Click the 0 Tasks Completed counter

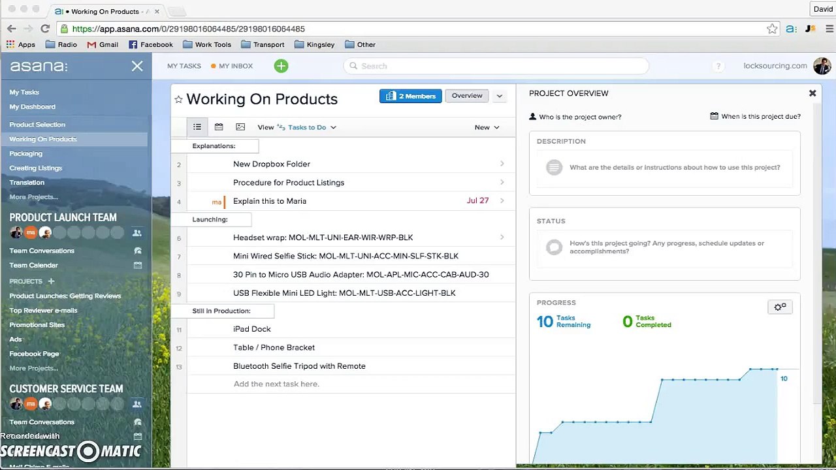647,321
